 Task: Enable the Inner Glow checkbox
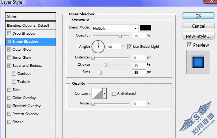[9, 57]
